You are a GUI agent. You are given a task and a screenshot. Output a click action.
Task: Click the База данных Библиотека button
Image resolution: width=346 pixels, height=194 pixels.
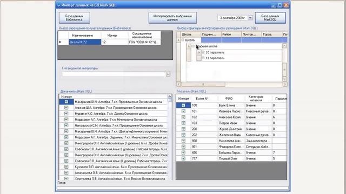(75, 18)
